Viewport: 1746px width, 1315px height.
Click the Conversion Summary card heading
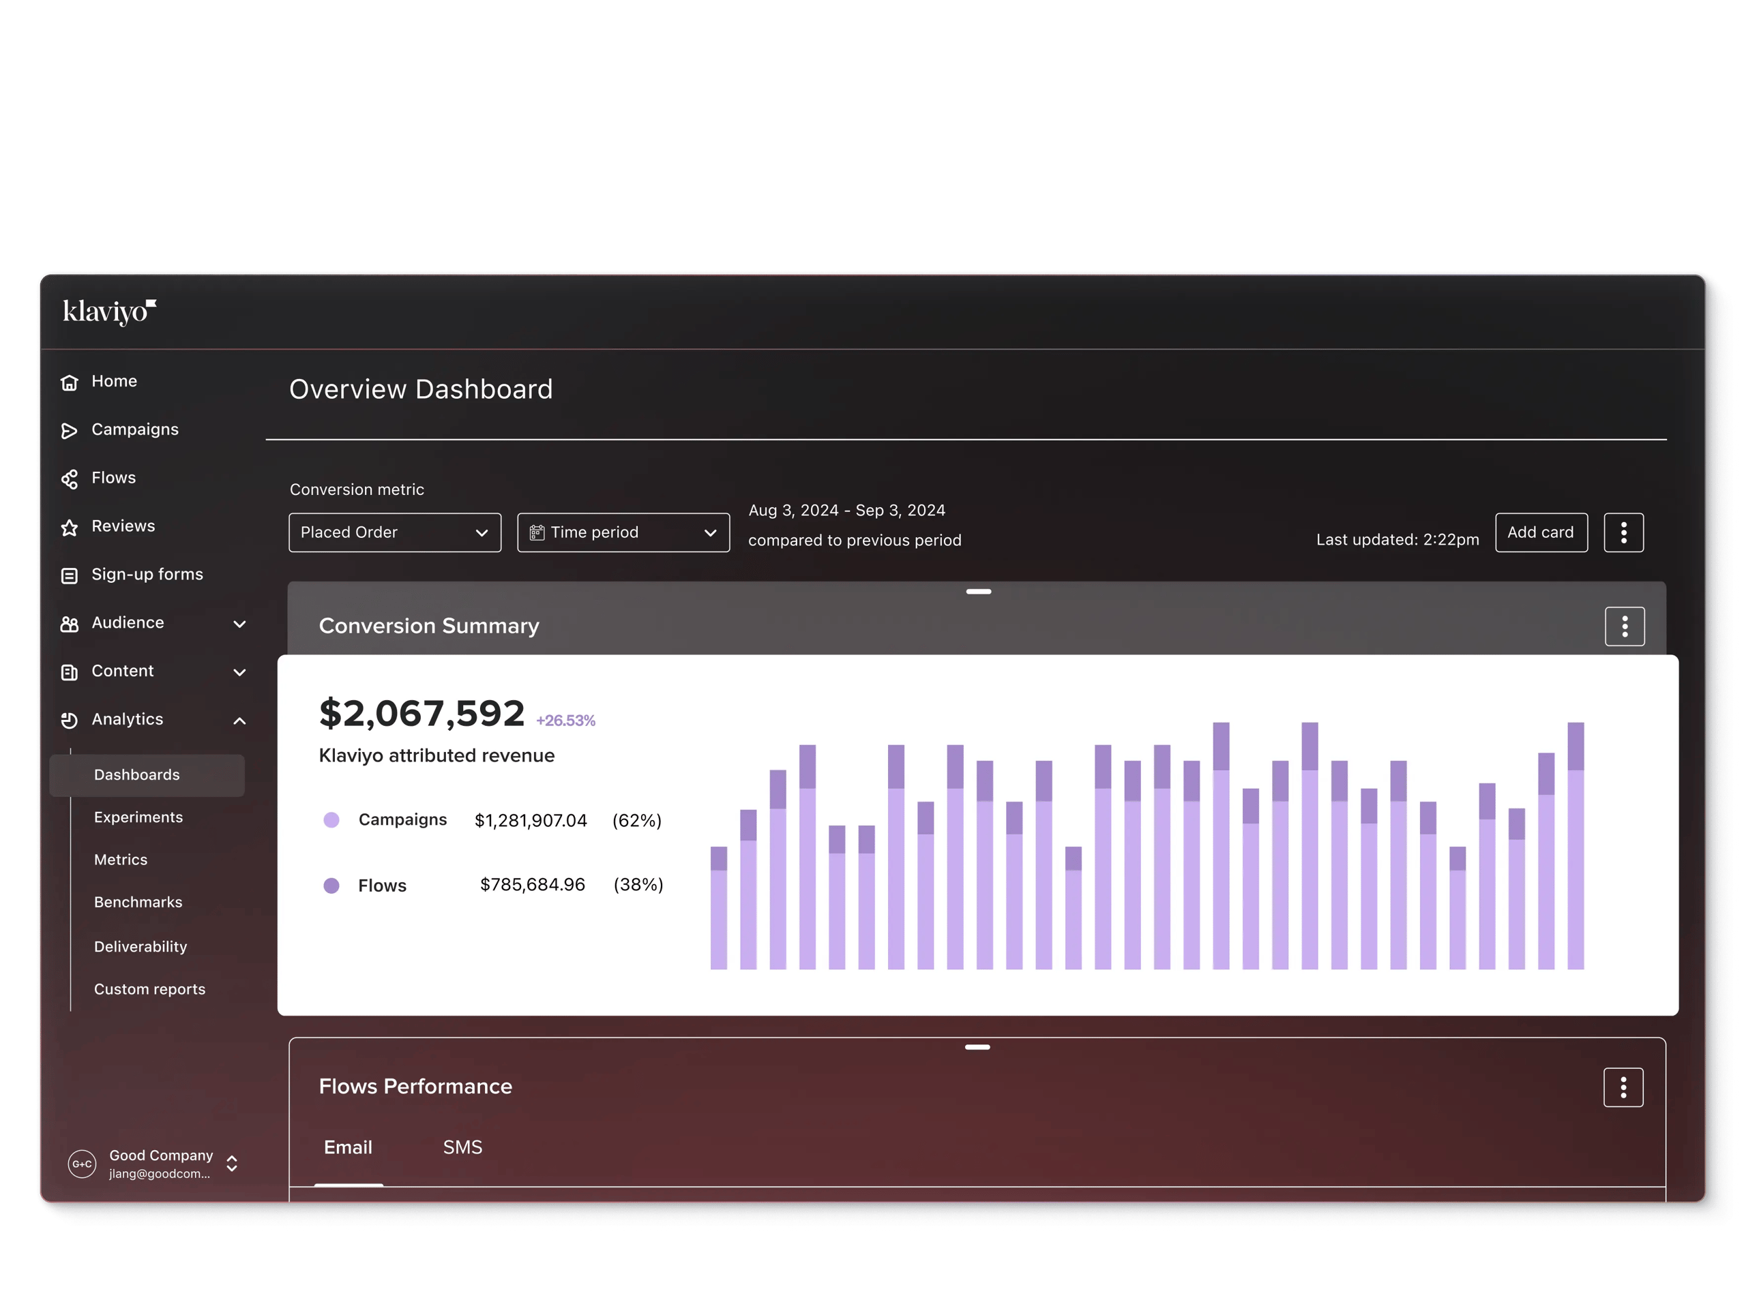coord(428,626)
